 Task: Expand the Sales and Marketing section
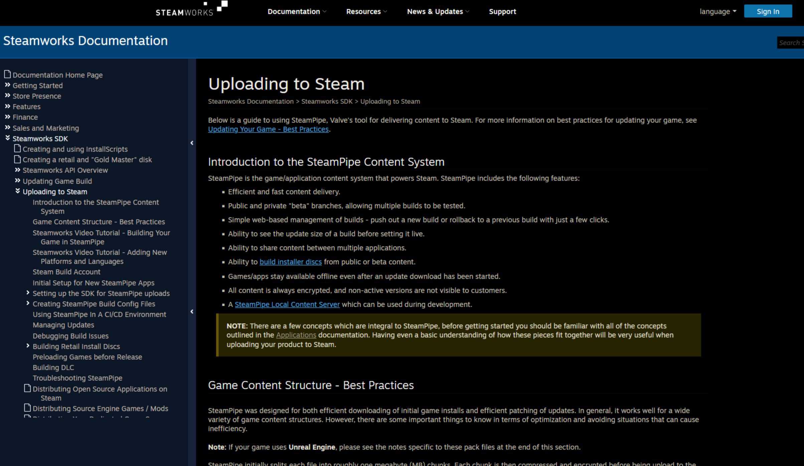pos(7,128)
